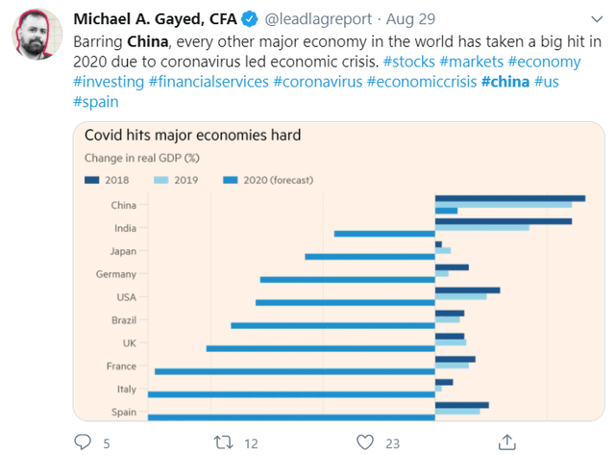
Task: Open the #coronavirus hashtag
Action: click(318, 82)
